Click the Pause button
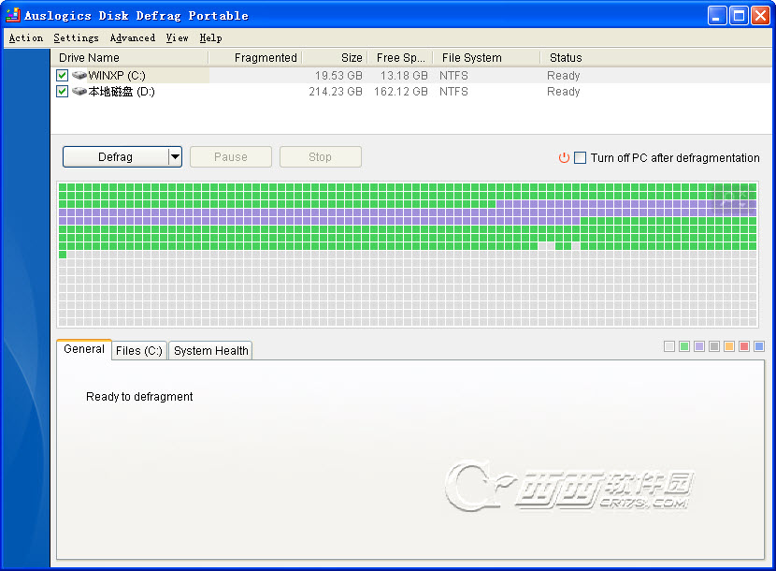776x571 pixels. [x=231, y=157]
